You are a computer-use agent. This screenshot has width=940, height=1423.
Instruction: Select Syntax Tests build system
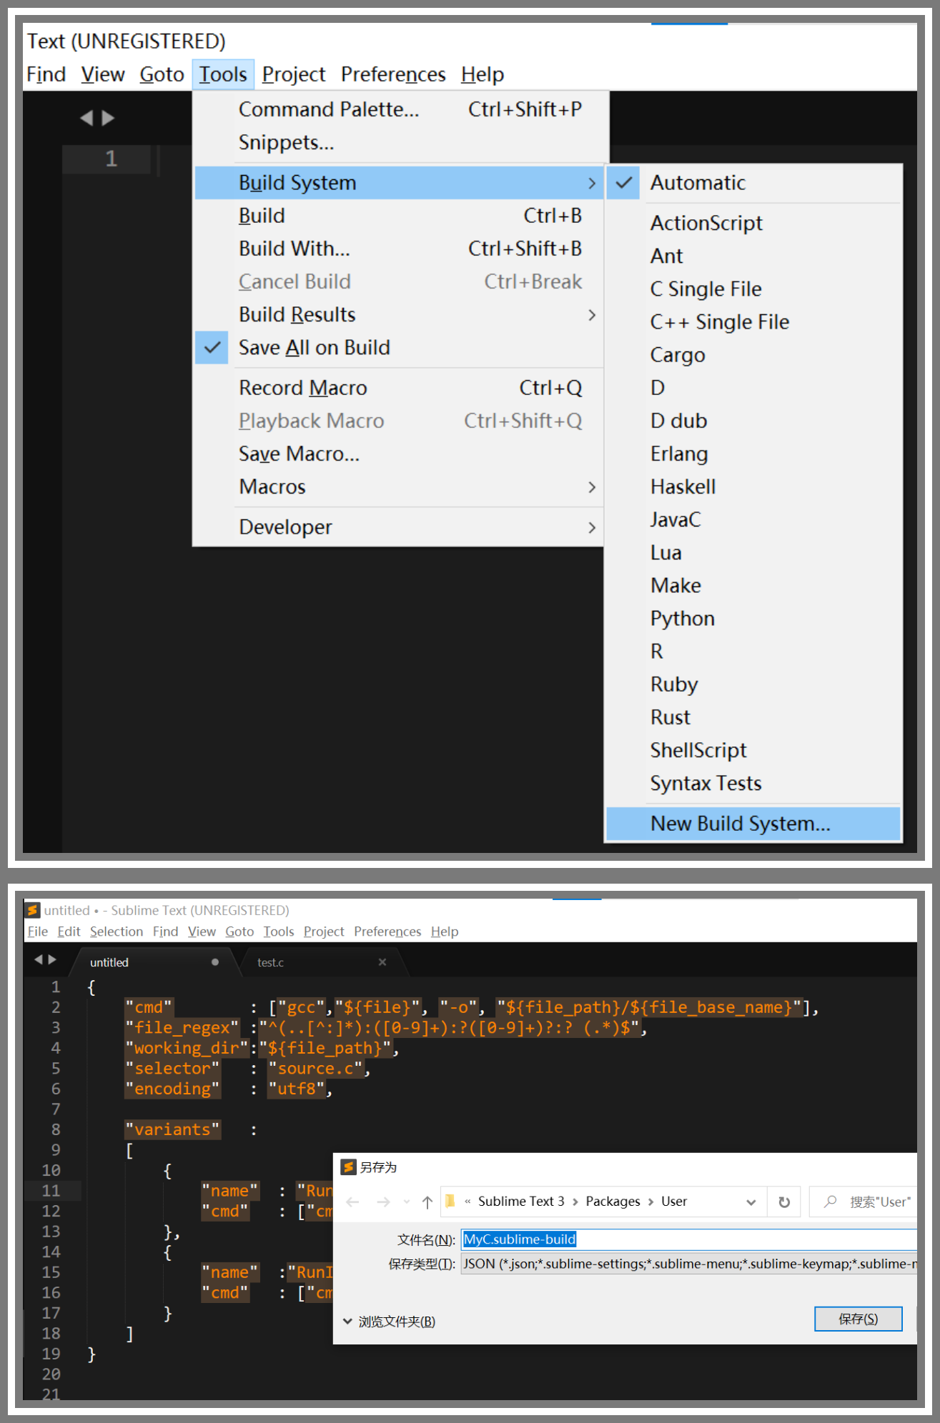753,784
